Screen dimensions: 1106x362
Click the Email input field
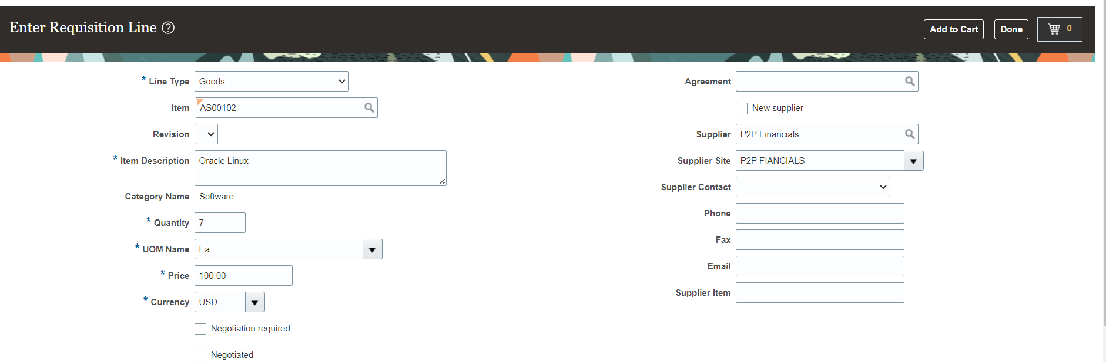point(820,266)
